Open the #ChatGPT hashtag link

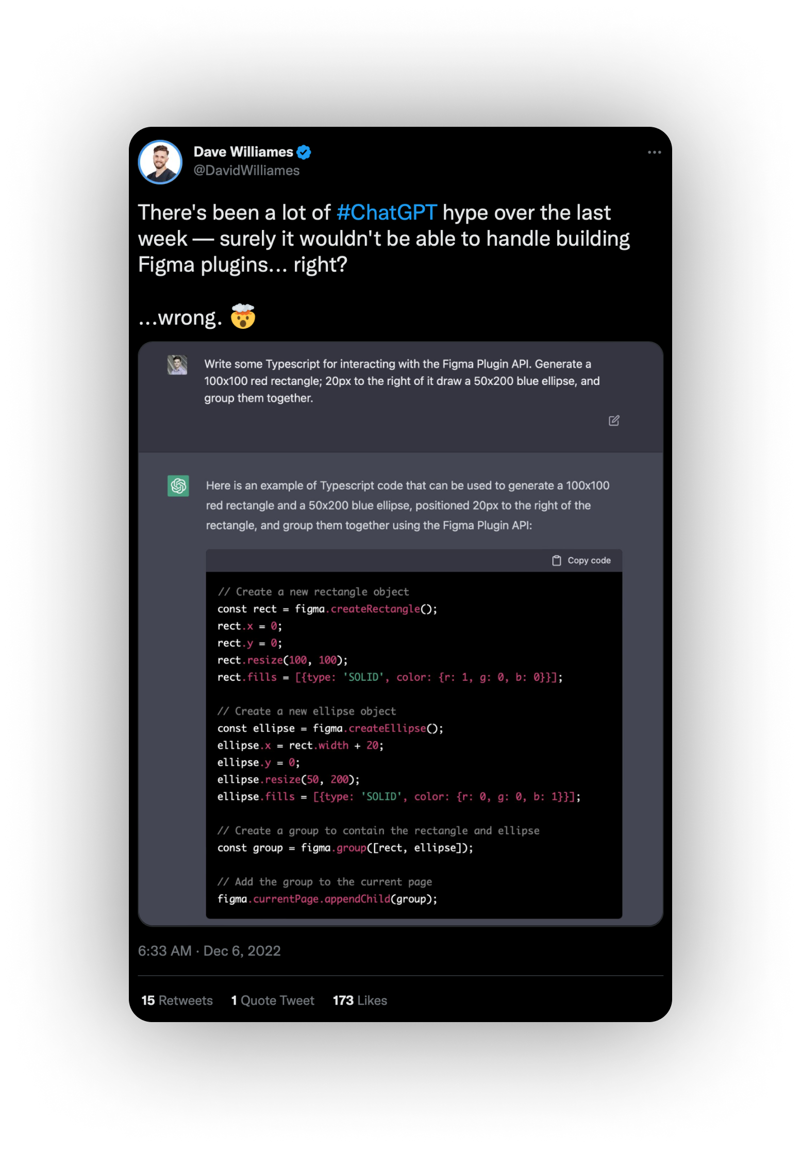tap(387, 212)
